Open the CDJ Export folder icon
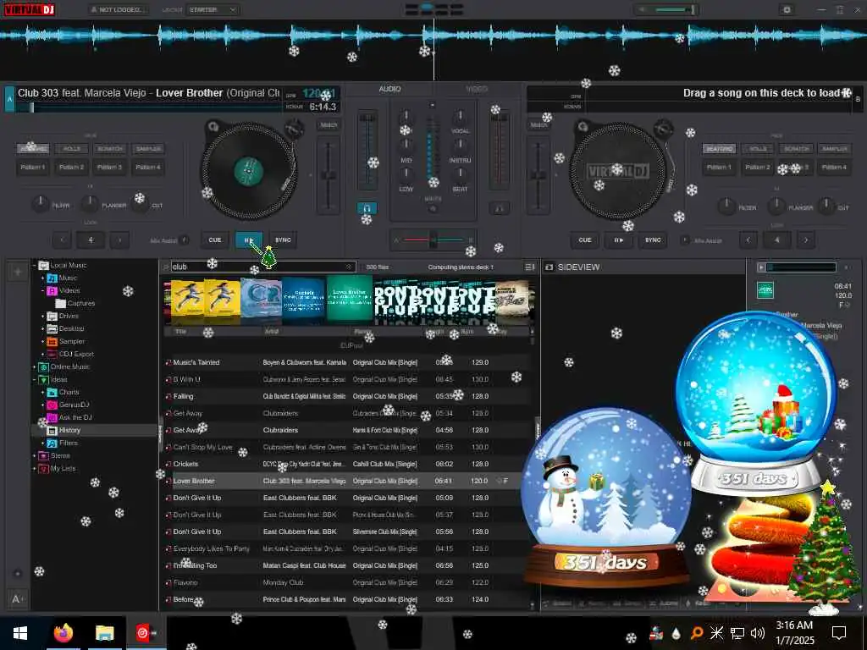The width and height of the screenshot is (867, 650). (52, 355)
